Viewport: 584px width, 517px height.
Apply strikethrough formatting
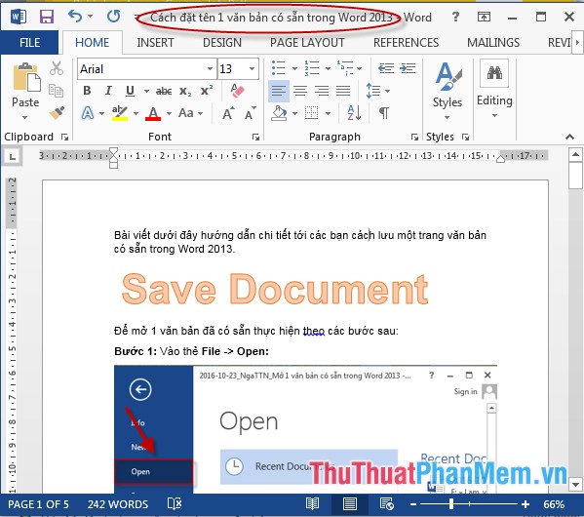pos(164,91)
